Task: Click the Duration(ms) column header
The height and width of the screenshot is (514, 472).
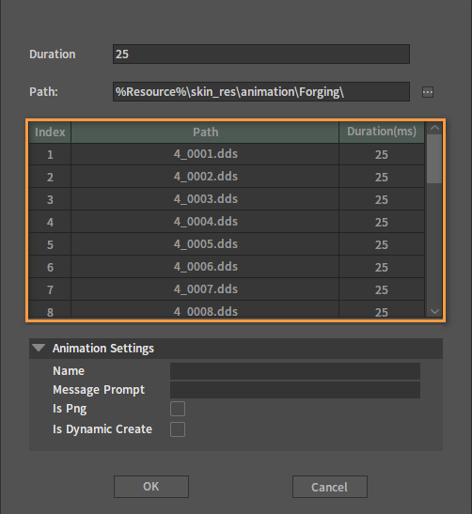Action: pyautogui.click(x=382, y=132)
